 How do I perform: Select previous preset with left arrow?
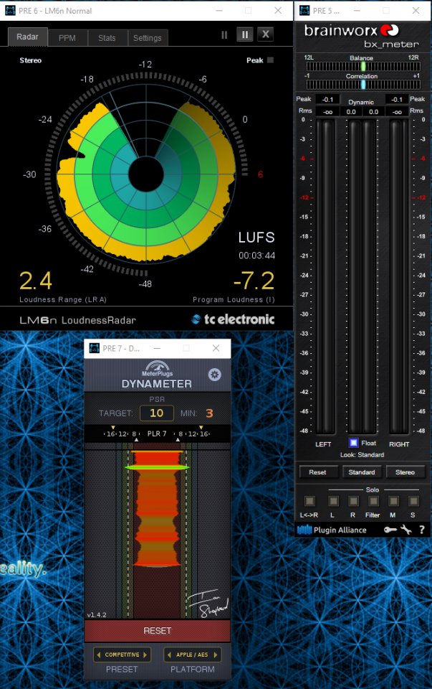click(99, 655)
